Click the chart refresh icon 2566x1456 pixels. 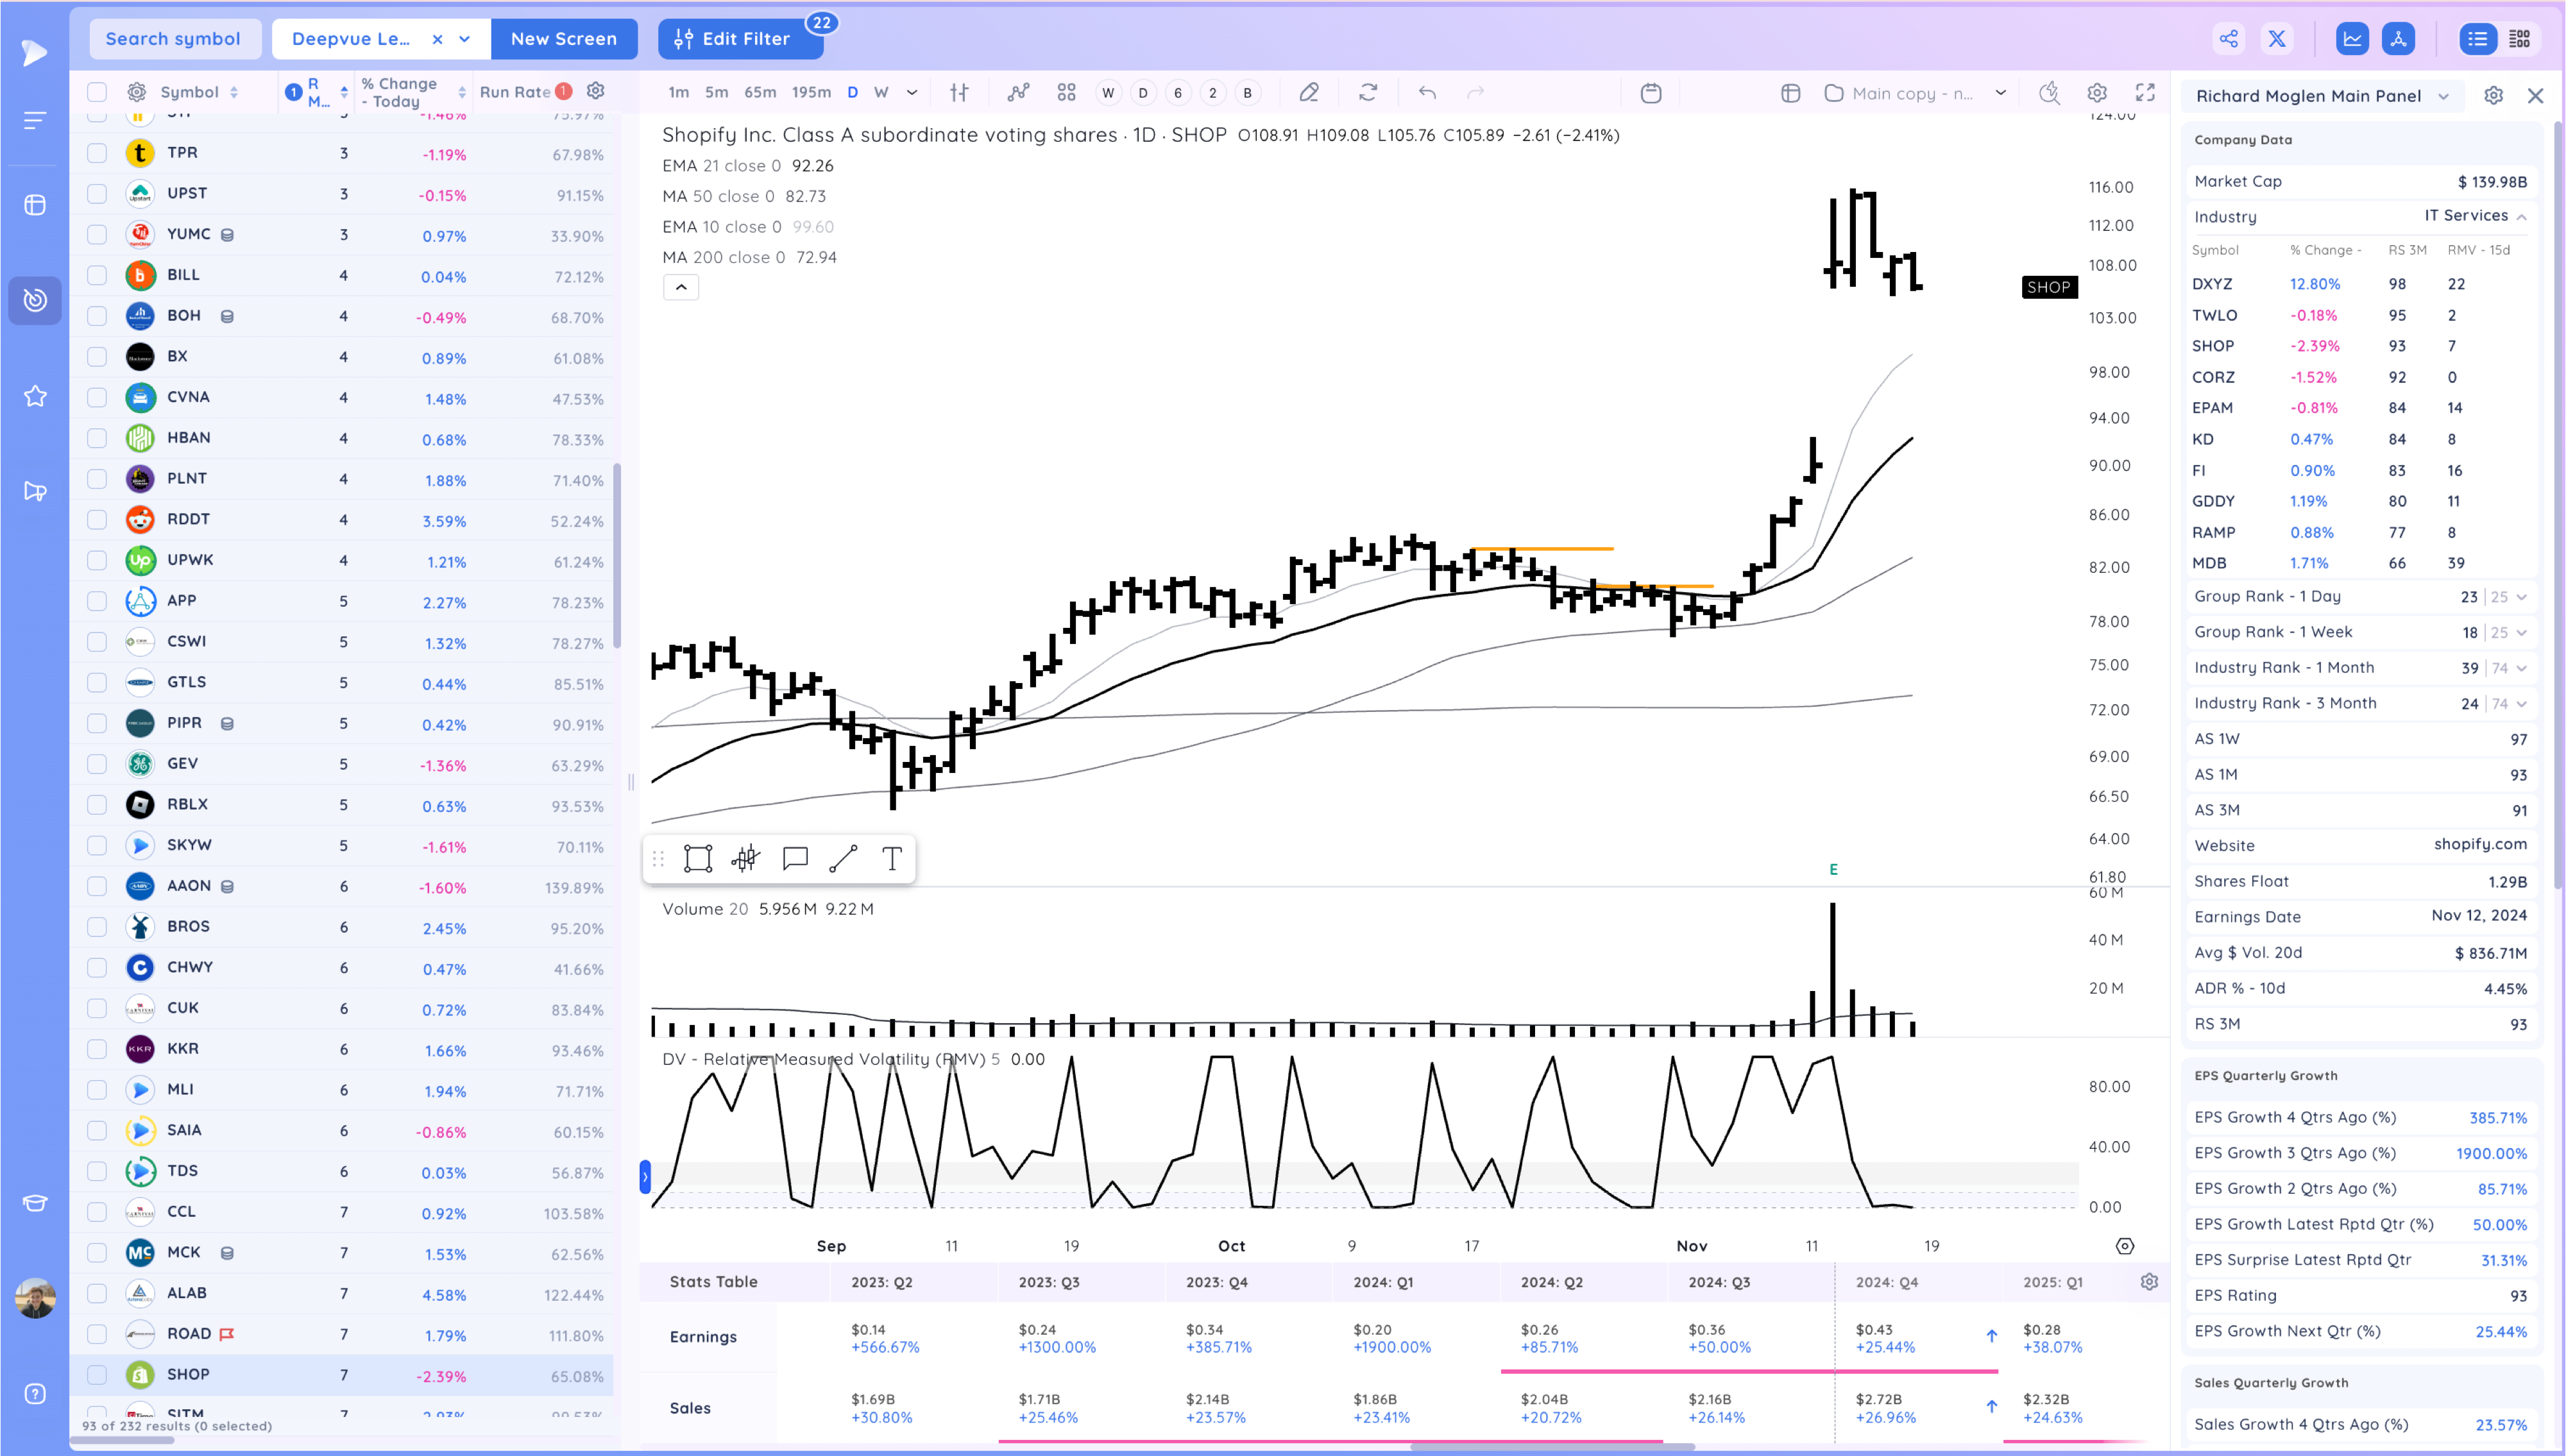pos(1368,93)
